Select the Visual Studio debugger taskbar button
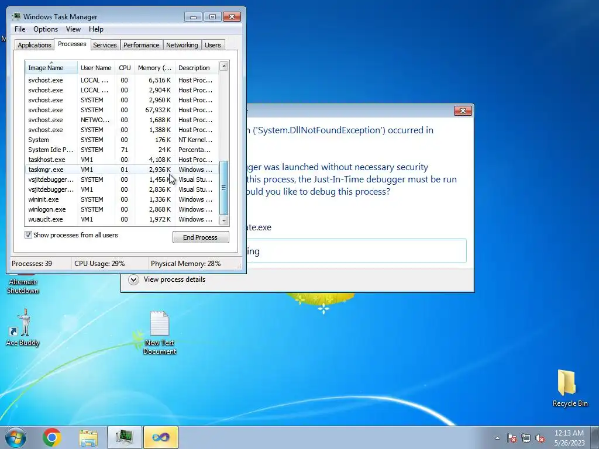Screen dimensions: 599x449 coord(161,437)
